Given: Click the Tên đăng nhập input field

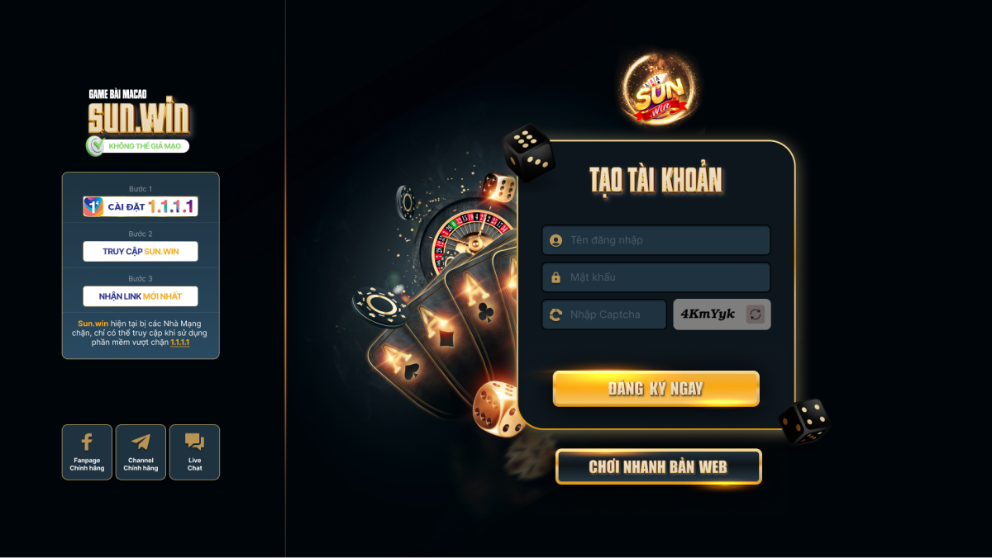Looking at the screenshot, I should tap(656, 240).
